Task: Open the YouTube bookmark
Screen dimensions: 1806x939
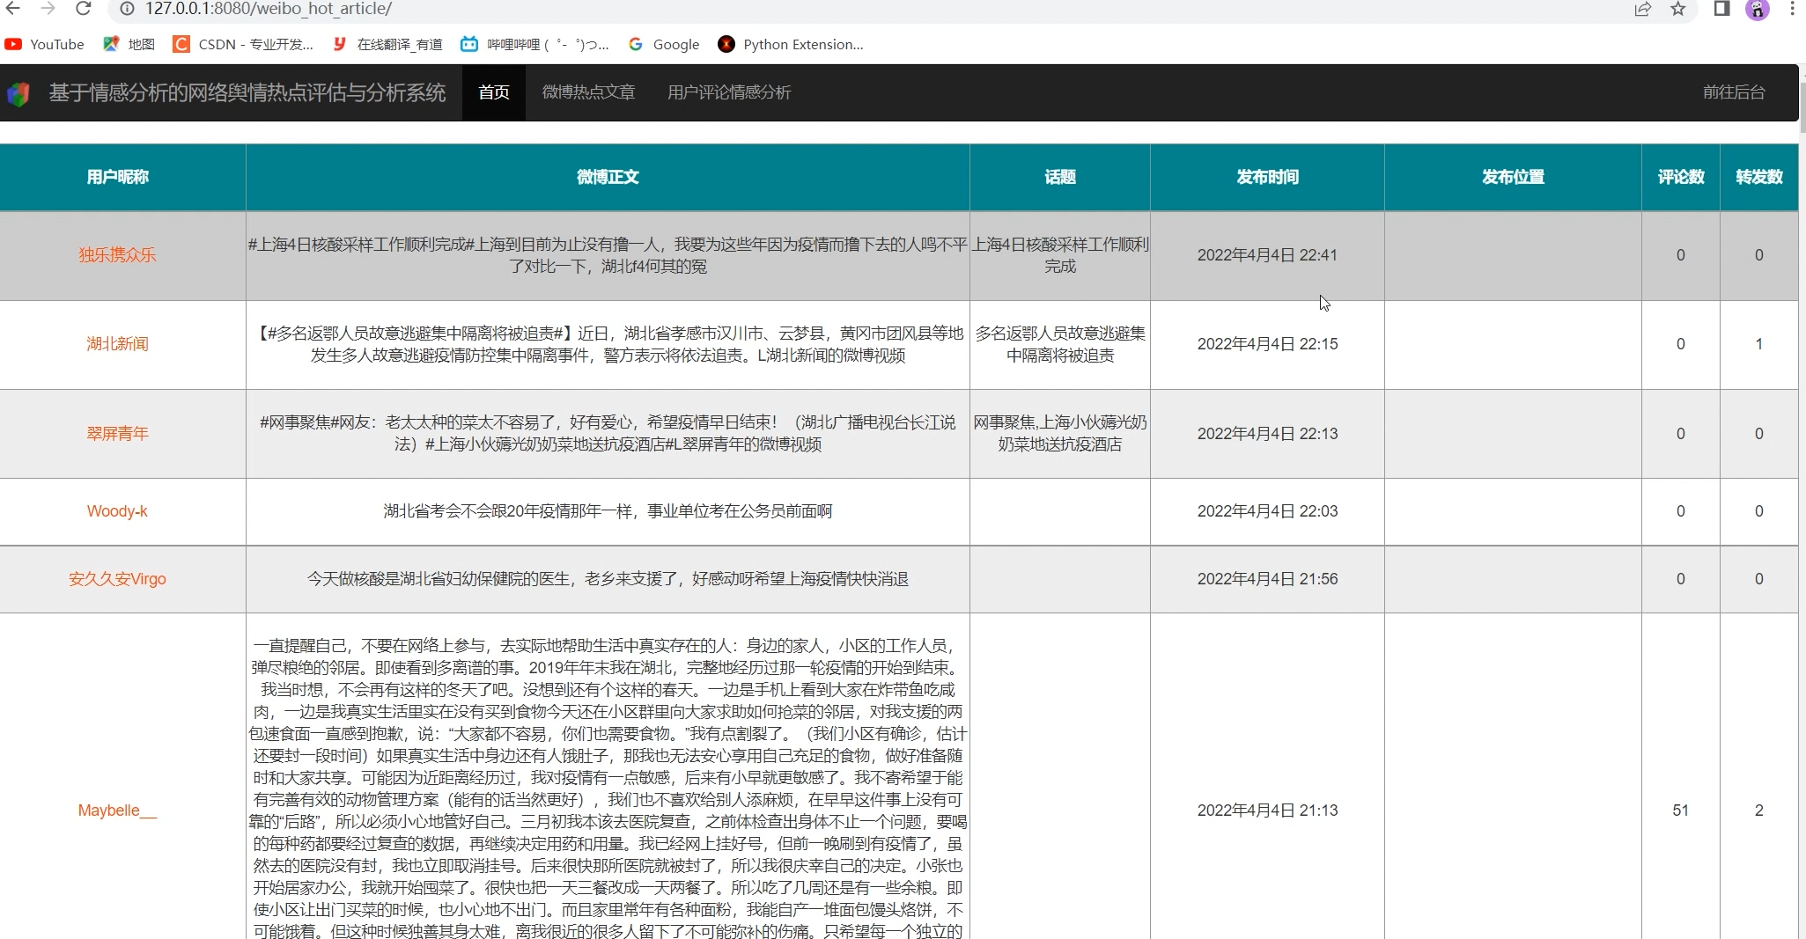Action: pos(45,44)
